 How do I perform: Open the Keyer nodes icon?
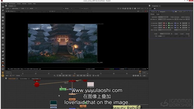(x=3, y=28)
